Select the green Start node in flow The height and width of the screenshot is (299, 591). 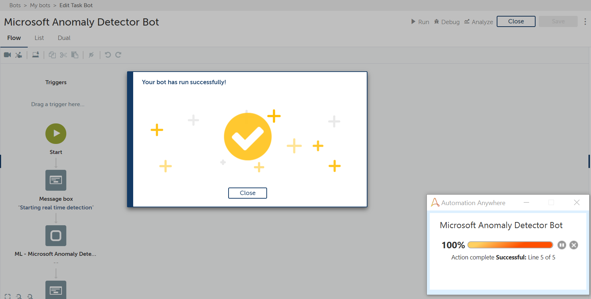[56, 133]
